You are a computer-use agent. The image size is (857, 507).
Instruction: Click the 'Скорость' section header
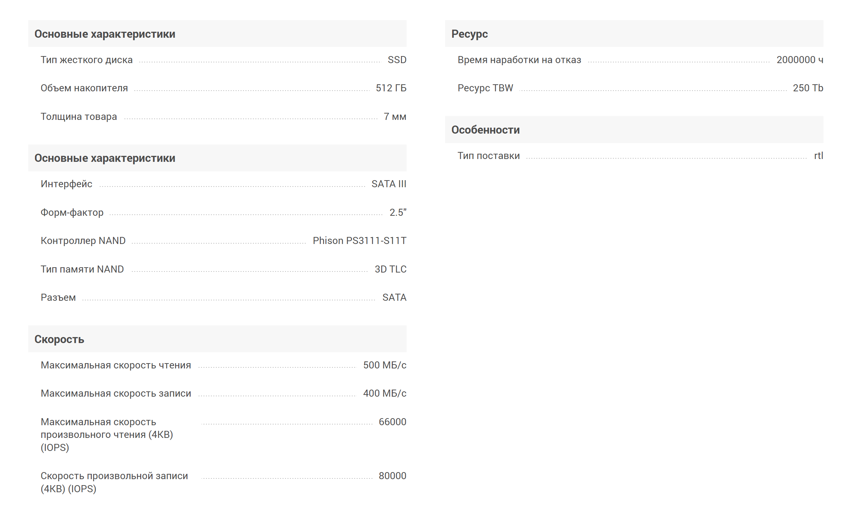(59, 339)
